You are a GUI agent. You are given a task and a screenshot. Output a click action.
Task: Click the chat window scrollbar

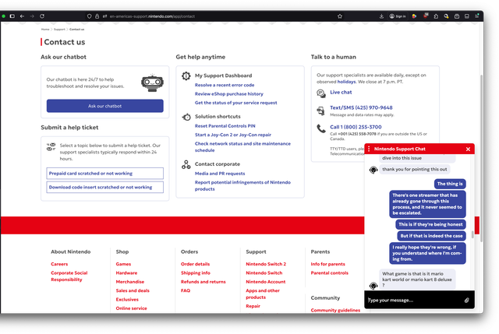click(x=472, y=234)
